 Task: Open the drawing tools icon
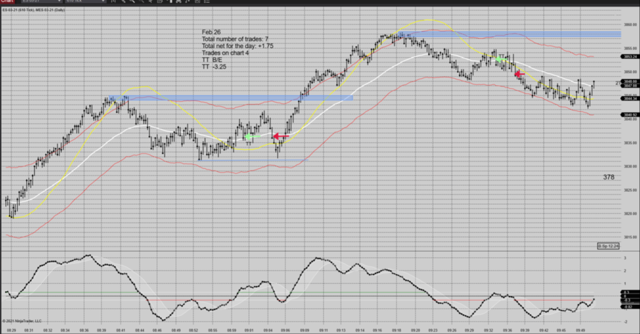tap(123, 2)
